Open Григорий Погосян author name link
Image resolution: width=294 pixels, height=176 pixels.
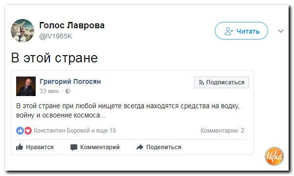point(70,81)
